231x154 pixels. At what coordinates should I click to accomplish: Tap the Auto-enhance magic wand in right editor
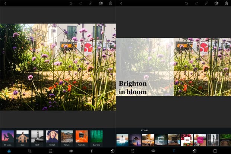[x=206, y=3]
